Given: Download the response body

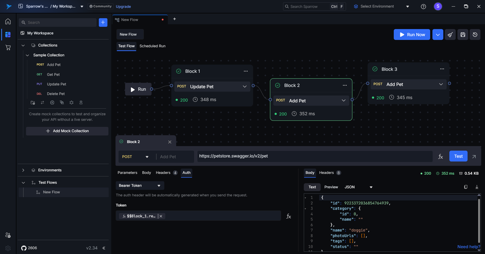Looking at the screenshot, I should pos(477,187).
